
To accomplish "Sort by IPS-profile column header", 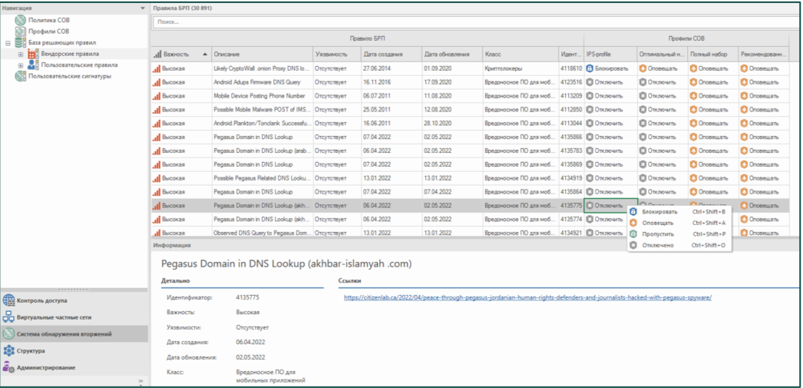I will point(610,54).
